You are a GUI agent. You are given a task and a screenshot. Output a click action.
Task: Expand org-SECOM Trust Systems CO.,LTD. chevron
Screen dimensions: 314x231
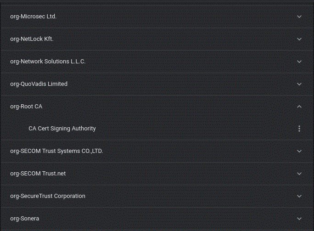pos(299,151)
